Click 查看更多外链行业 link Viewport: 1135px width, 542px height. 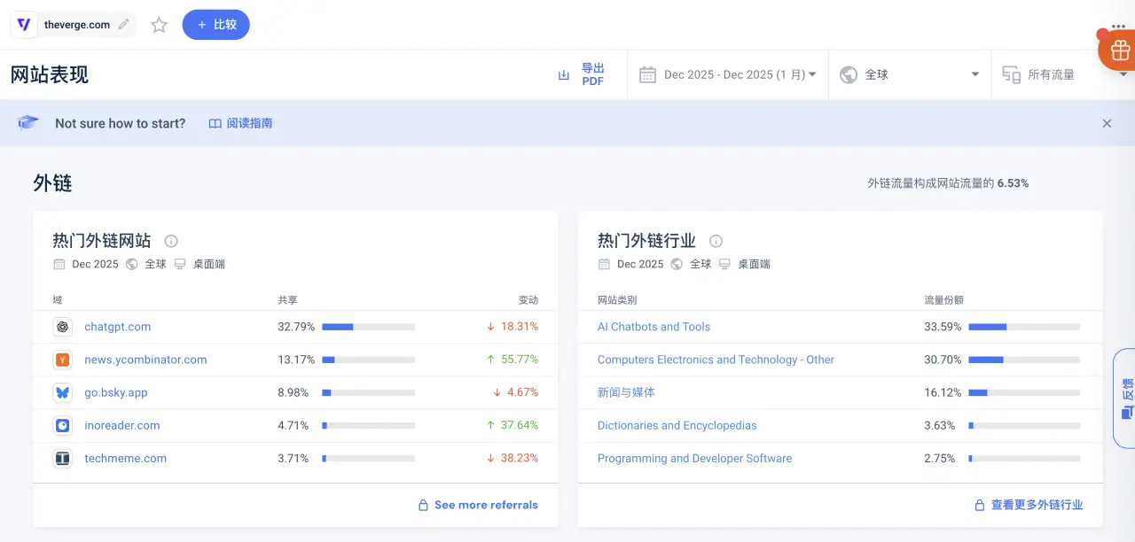(1037, 505)
